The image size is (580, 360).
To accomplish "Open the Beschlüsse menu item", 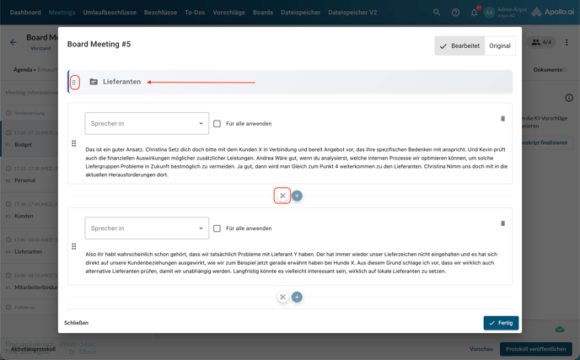I will (x=160, y=13).
